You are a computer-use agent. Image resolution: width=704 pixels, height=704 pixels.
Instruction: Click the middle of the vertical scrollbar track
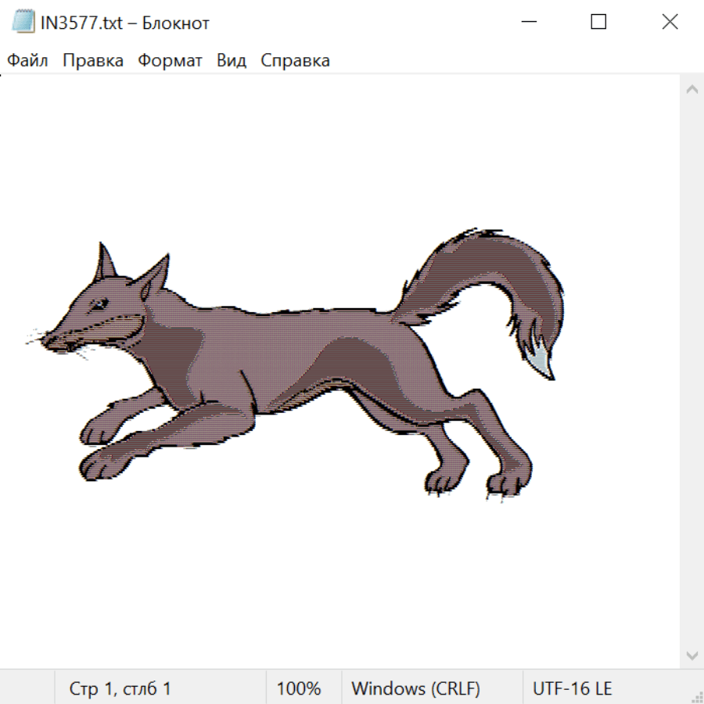tap(691, 372)
